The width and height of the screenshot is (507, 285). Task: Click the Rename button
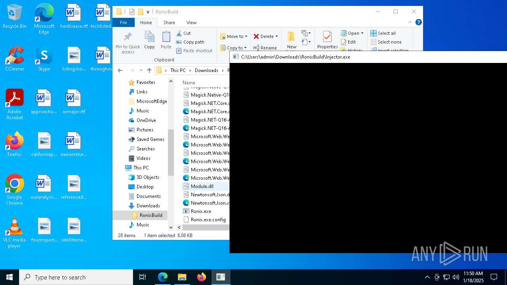(x=265, y=48)
